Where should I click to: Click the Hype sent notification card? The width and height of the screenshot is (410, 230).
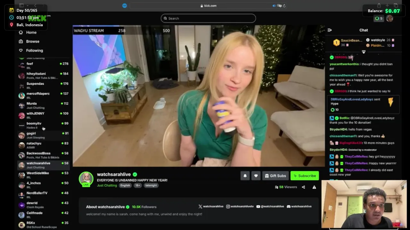pyautogui.click(x=364, y=104)
